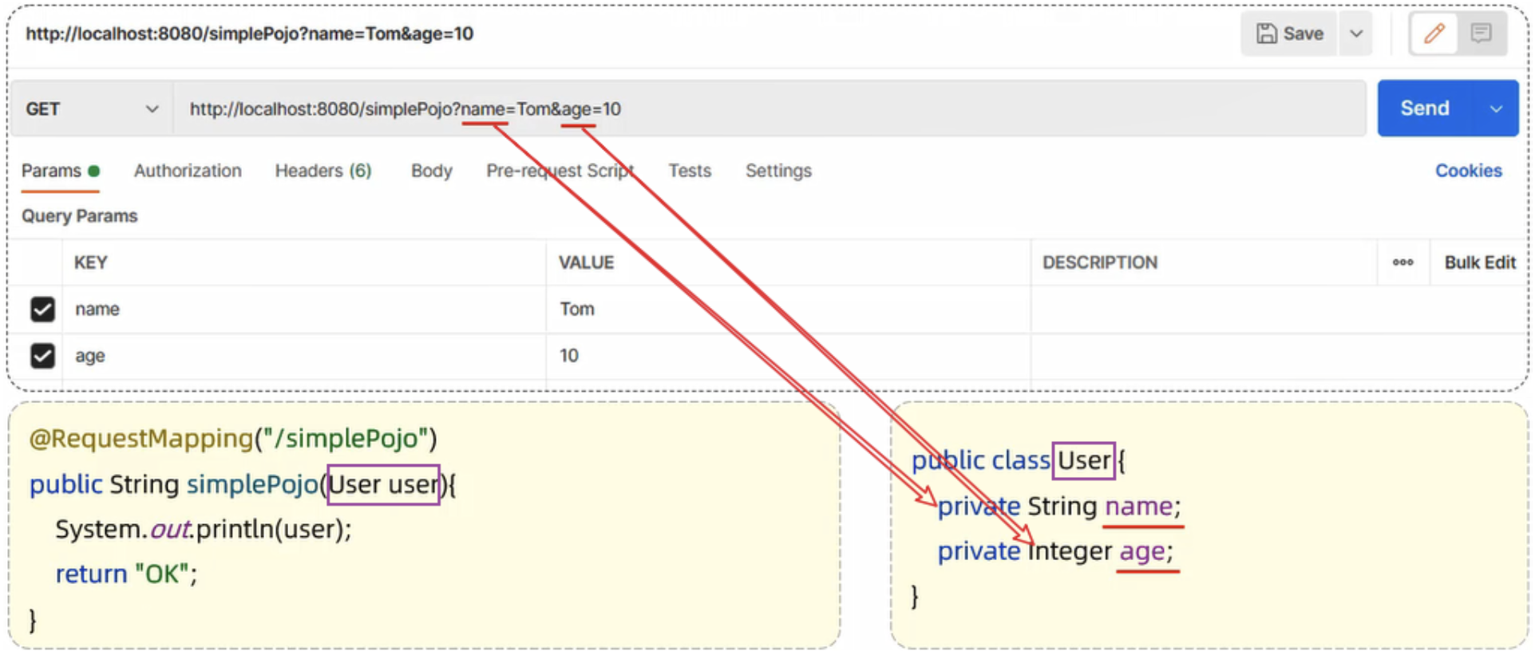Open the Authorization tab
1539x651 pixels.
click(188, 171)
